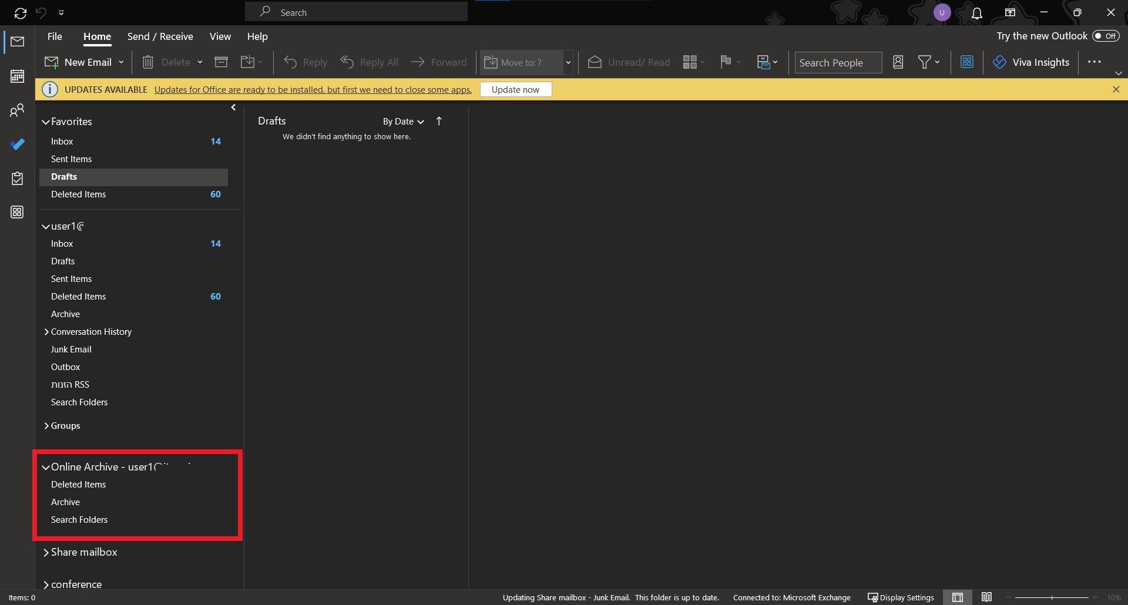
Task: Click the Archive icon in ribbon
Action: tap(221, 62)
